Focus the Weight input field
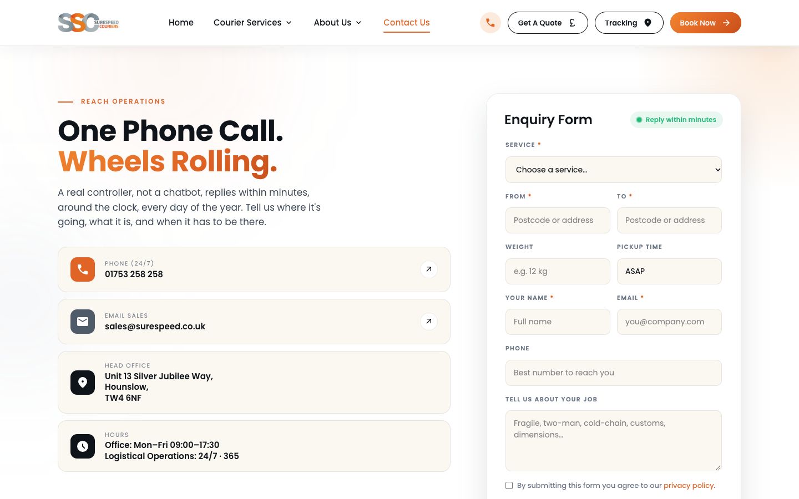This screenshot has height=499, width=799. (558, 272)
